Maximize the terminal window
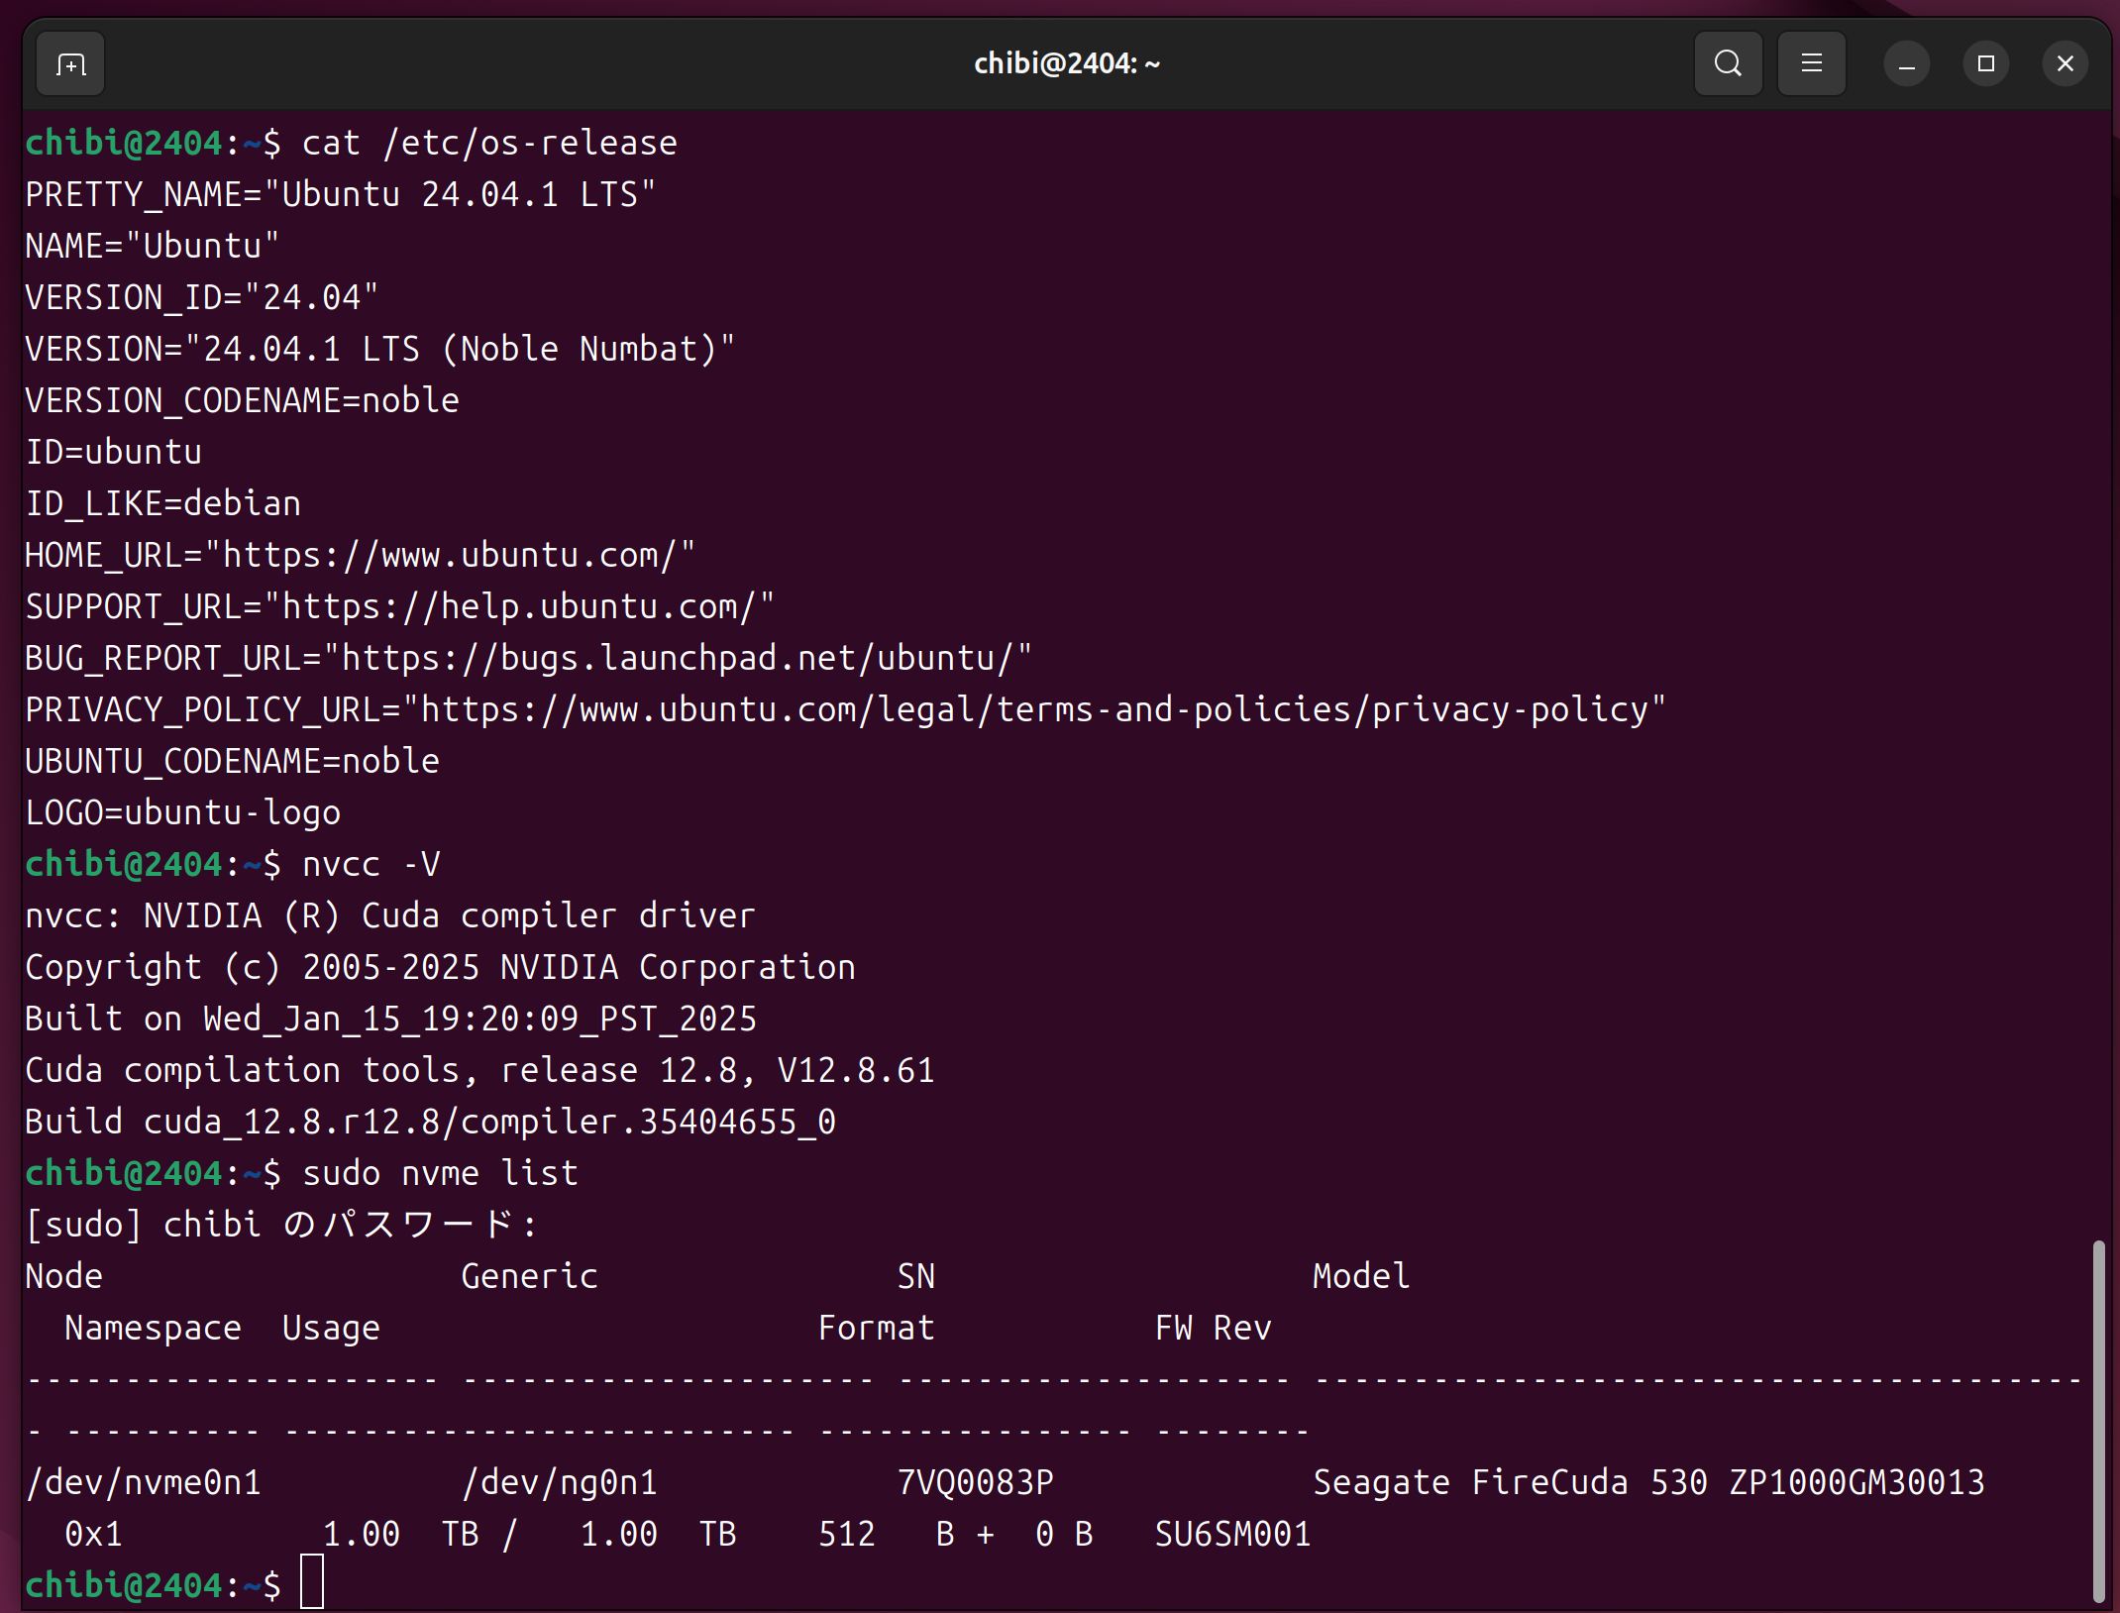Screen dimensions: 2120x1613 (x=1985, y=64)
